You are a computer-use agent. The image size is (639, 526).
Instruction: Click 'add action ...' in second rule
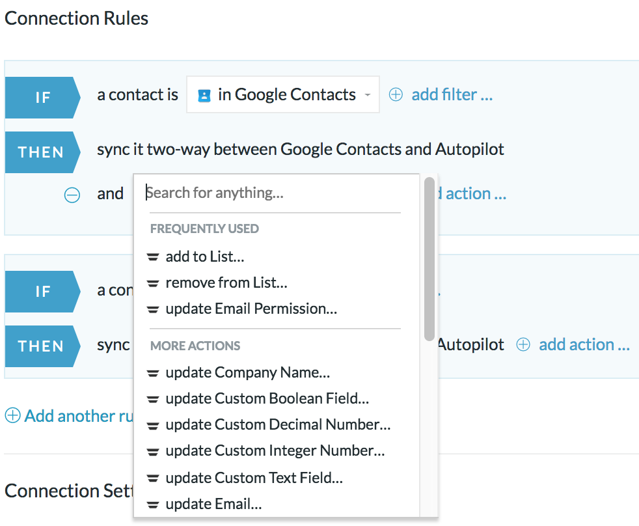584,344
